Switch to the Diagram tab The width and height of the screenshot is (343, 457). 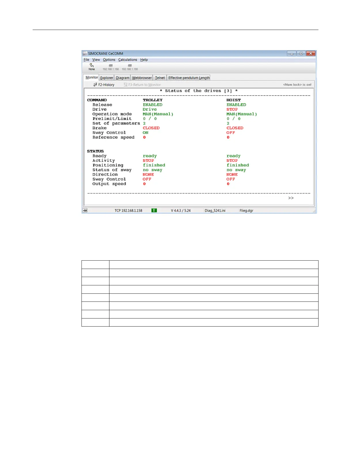pos(122,78)
